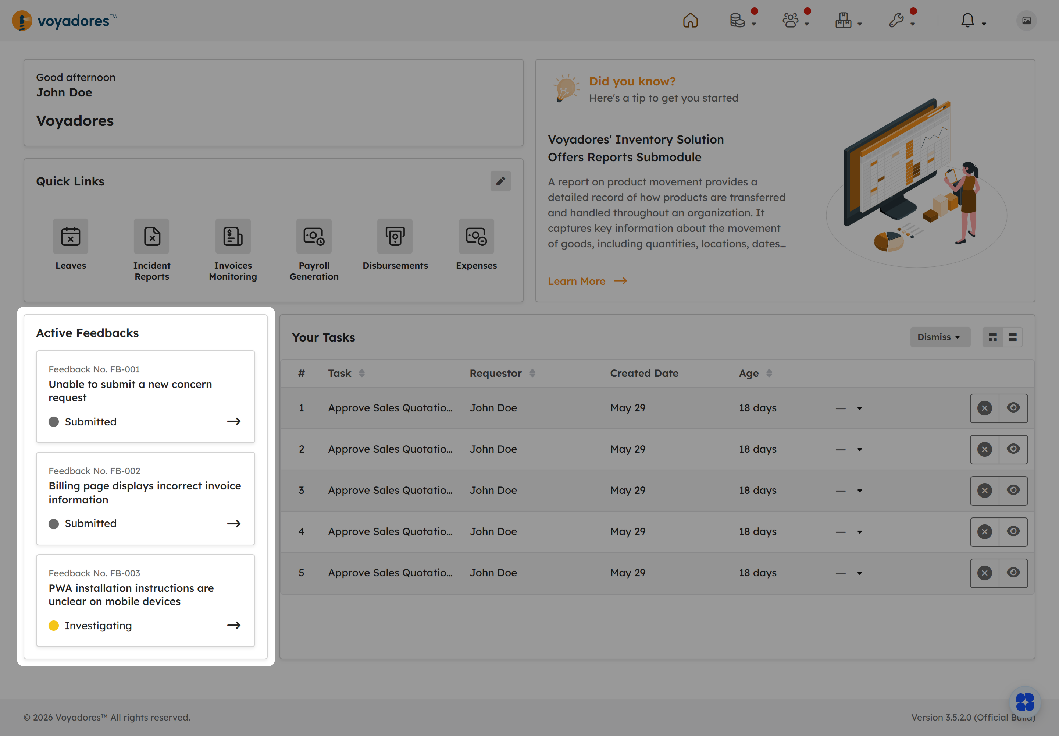Click the Learn More link
This screenshot has width=1059, height=736.
(587, 281)
